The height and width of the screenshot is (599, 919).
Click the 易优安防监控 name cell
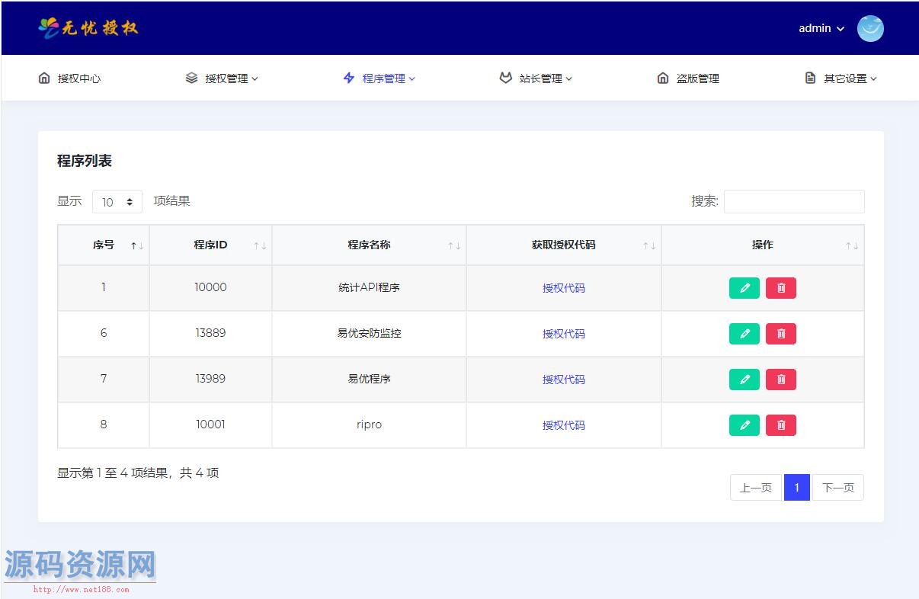(x=369, y=334)
